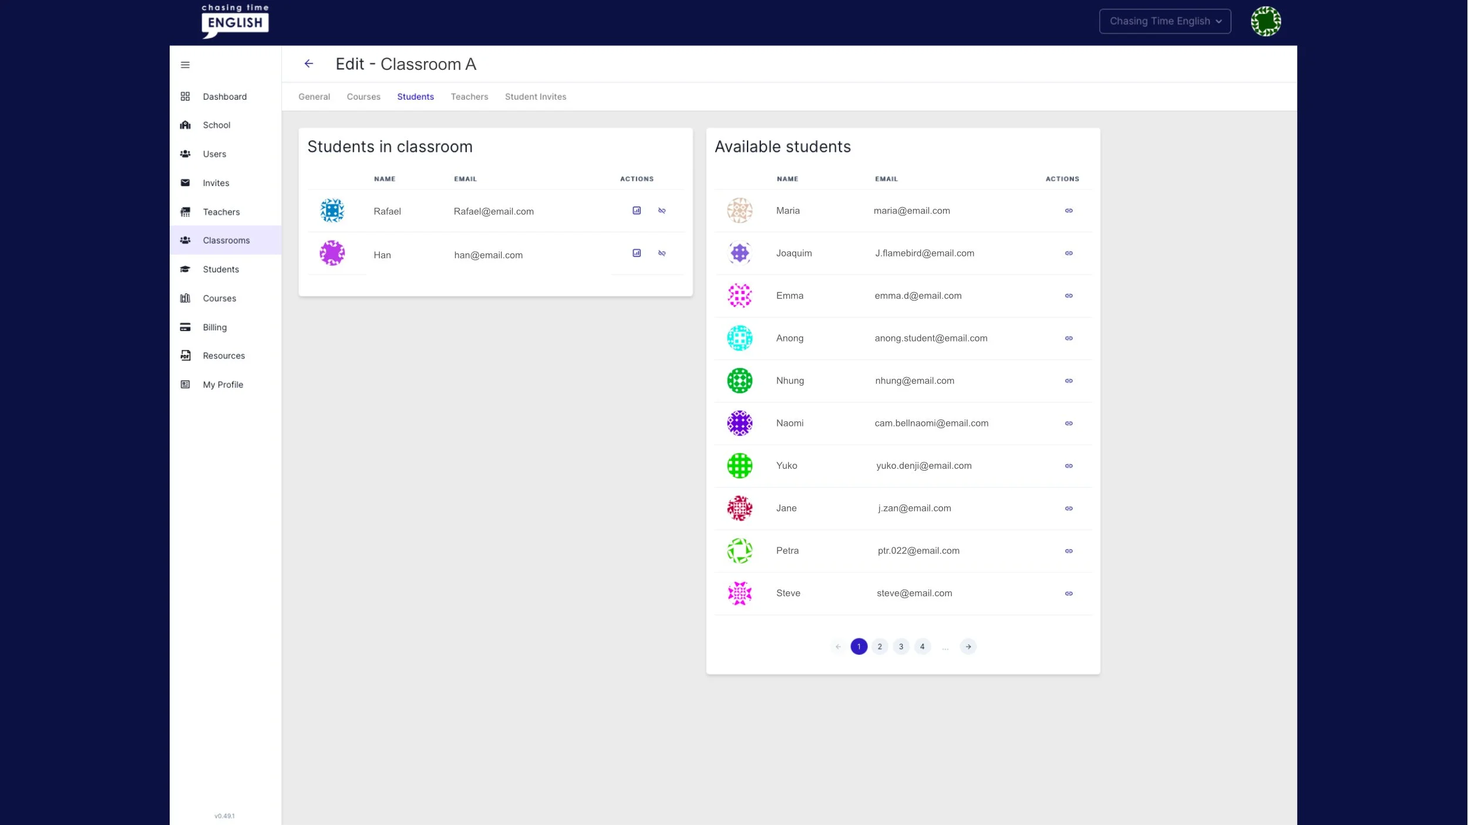This screenshot has height=825, width=1468.
Task: Select page 2 in pagination
Action: 879,647
